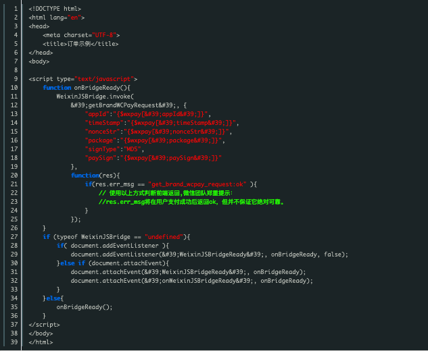Click the }else{ on line 34

click(x=53, y=298)
